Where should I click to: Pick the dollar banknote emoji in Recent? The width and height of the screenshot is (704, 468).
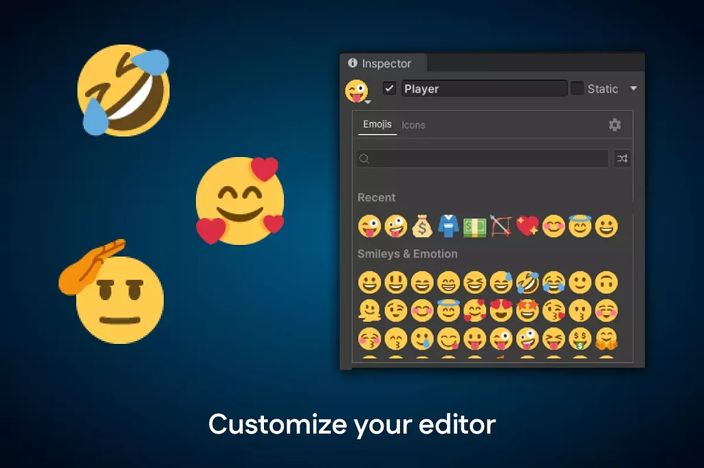(474, 226)
